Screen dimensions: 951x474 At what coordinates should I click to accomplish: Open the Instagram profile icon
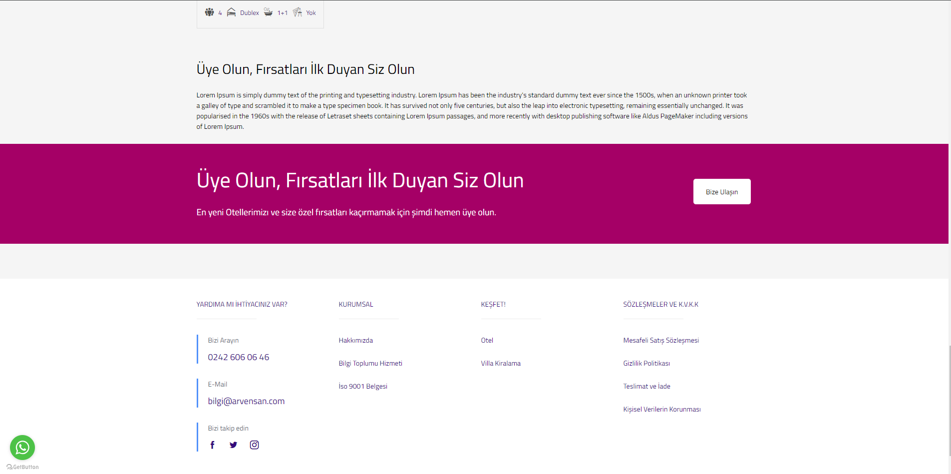tap(254, 445)
